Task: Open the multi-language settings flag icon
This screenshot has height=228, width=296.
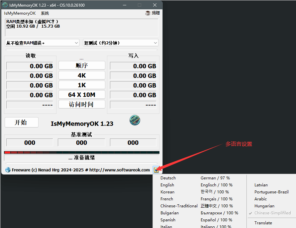Action: click(156, 170)
